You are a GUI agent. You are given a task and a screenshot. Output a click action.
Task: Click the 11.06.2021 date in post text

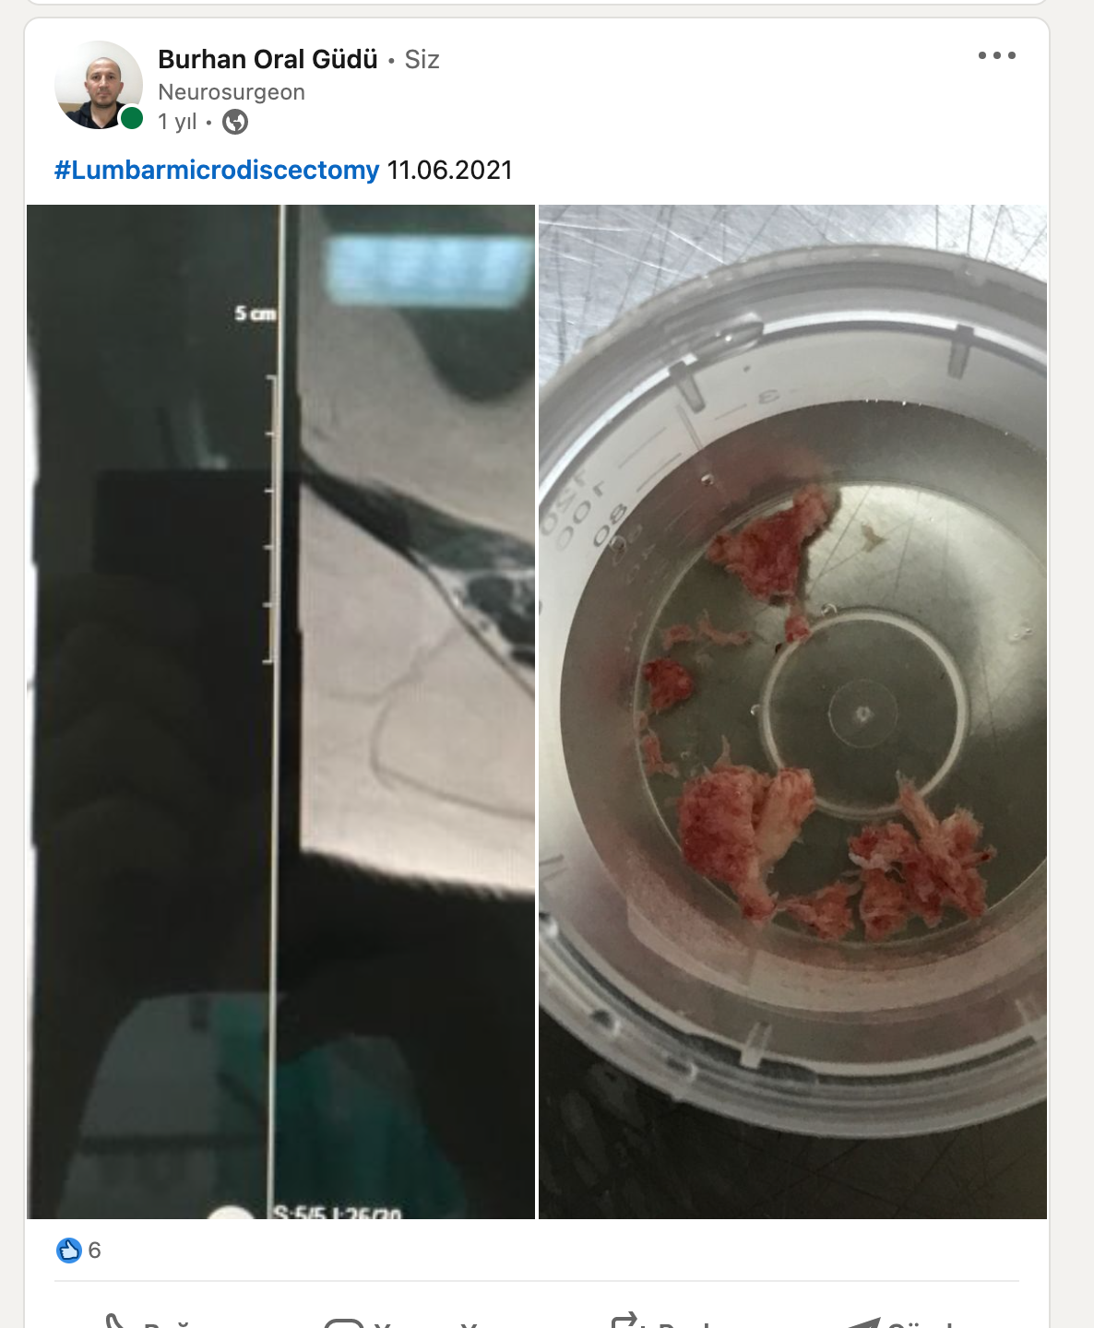[449, 170]
